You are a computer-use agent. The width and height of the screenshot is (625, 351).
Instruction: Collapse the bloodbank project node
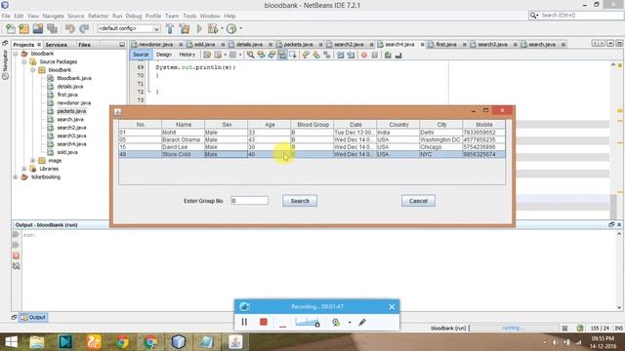16,54
